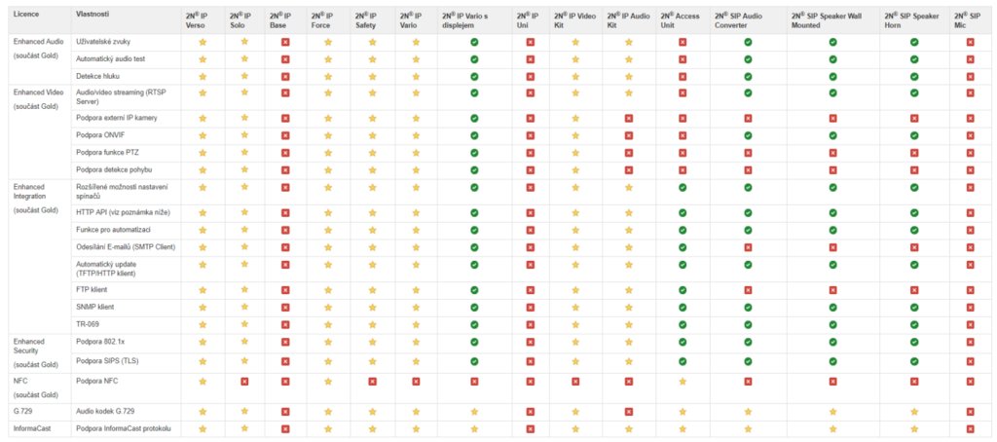Image resolution: width=997 pixels, height=442 pixels.
Task: Click the gold star for Podpora SIPS (TLS) under IP Force
Action: tap(328, 360)
